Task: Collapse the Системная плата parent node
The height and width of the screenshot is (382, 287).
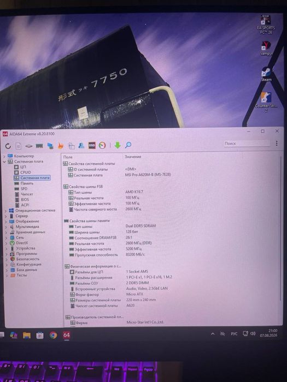Action: (4, 162)
